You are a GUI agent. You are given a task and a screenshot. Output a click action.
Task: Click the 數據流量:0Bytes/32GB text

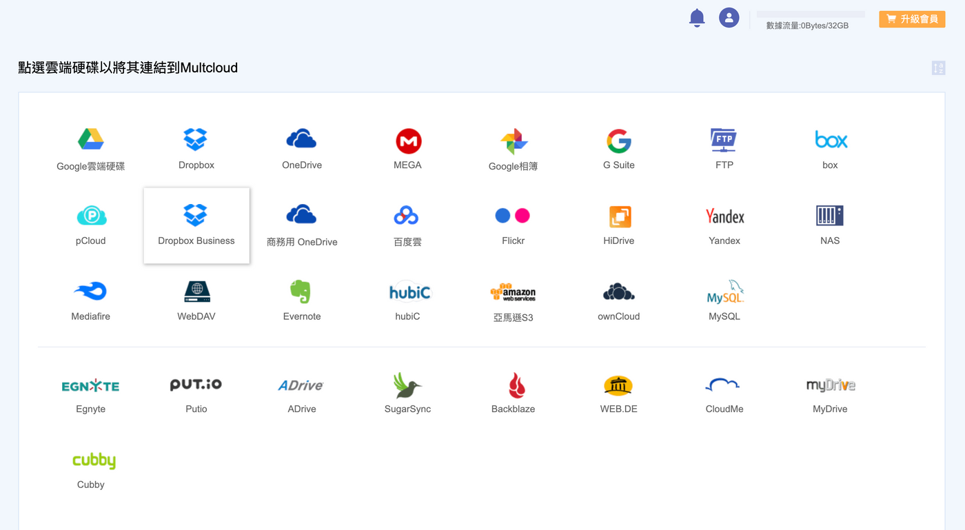click(x=807, y=26)
